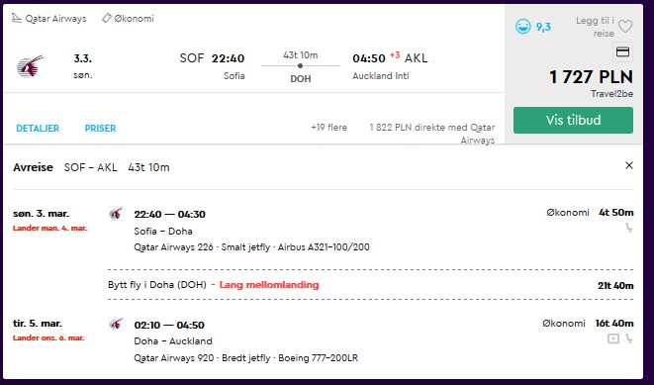
Task: Click the +19 flere offers link
Action: [x=328, y=128]
